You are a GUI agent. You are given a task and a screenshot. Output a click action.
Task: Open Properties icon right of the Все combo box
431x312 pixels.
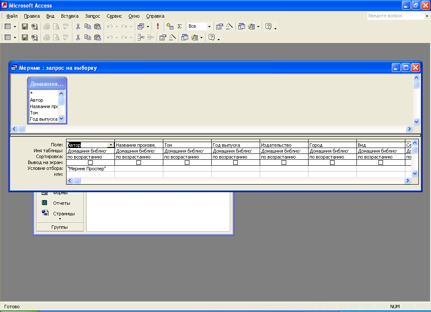[219, 26]
